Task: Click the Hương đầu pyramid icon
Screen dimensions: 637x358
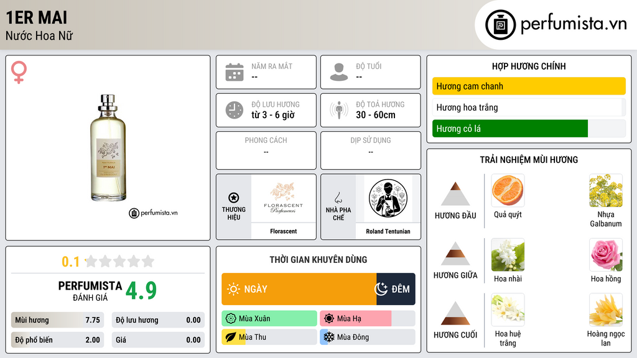Action: pyautogui.click(x=455, y=194)
